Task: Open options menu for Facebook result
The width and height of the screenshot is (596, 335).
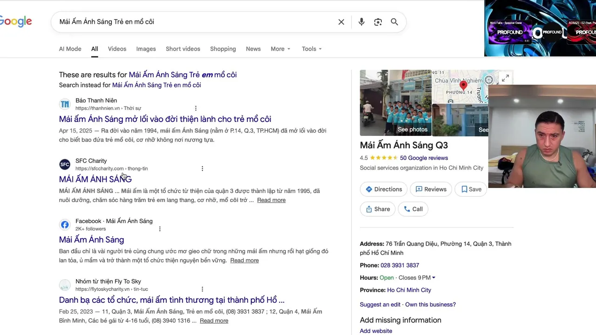Action: click(x=160, y=229)
